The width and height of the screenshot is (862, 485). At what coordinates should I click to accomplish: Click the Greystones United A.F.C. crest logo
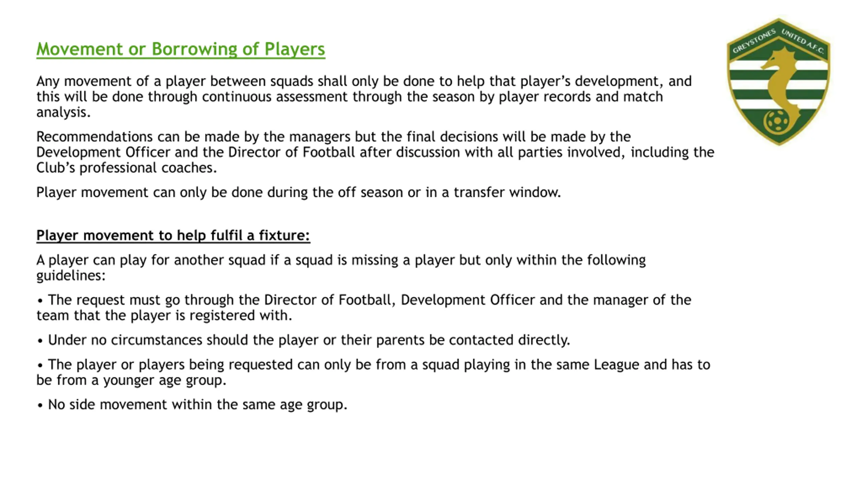(x=778, y=82)
